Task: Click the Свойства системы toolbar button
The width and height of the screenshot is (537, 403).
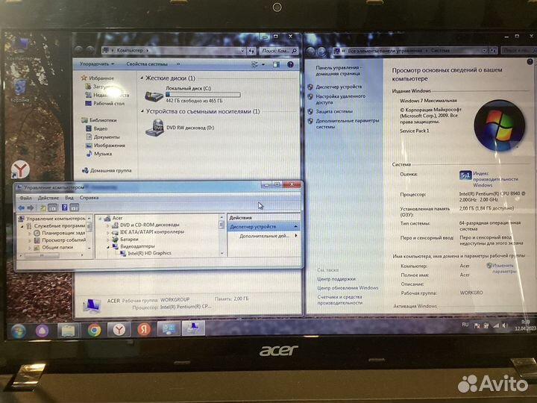Action: tap(147, 64)
